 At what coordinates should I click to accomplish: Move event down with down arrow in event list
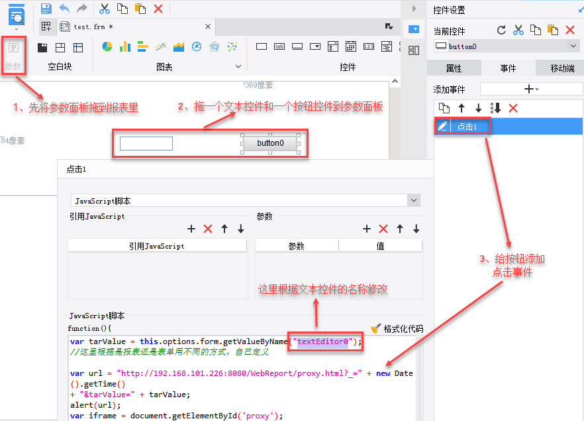click(479, 108)
